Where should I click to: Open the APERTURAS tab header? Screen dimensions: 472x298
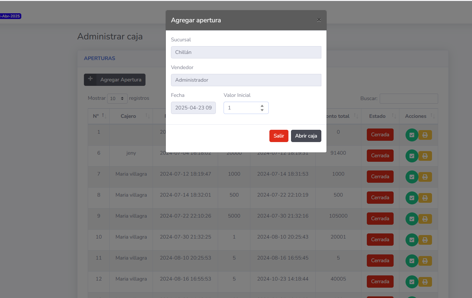click(x=99, y=58)
